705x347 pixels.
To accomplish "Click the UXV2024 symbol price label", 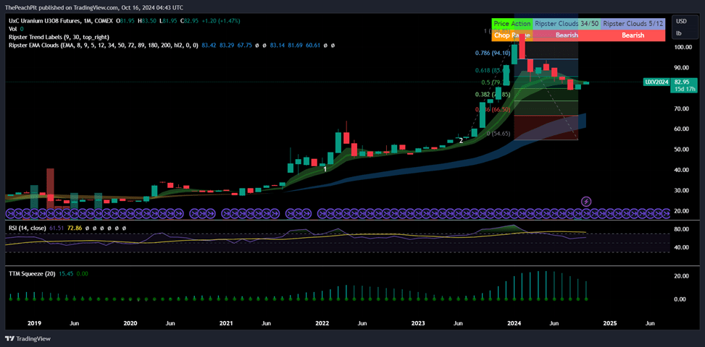I will click(x=656, y=82).
